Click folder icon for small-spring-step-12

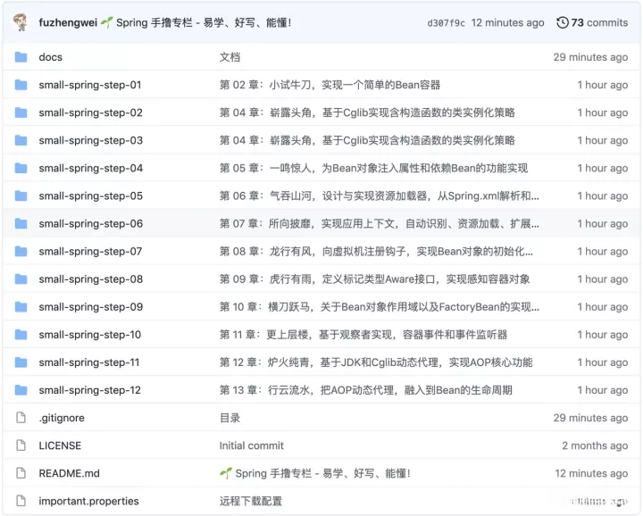(21, 390)
